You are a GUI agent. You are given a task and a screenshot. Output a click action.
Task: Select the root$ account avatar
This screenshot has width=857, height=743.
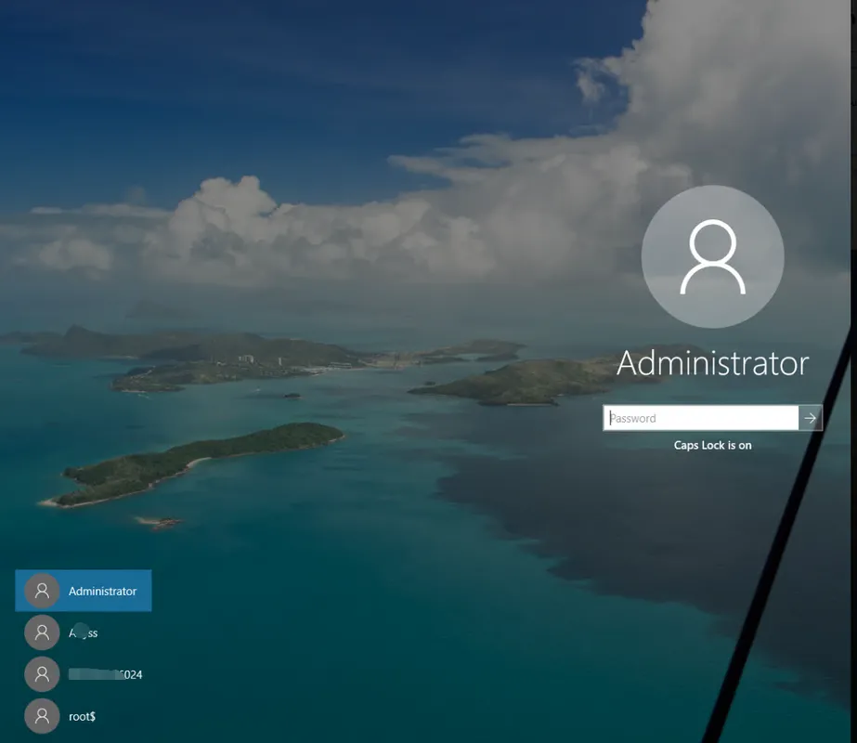[41, 716]
